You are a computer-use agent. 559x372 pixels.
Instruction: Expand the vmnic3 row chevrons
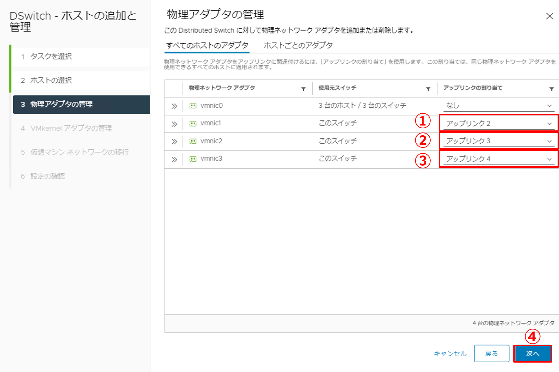pos(174,159)
